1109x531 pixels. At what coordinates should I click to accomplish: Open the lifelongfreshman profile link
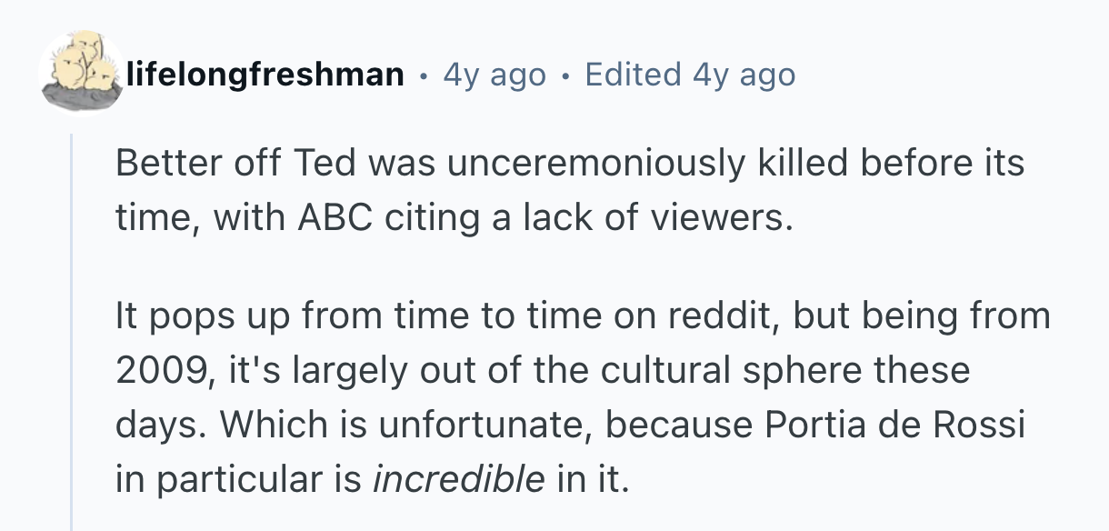point(266,75)
